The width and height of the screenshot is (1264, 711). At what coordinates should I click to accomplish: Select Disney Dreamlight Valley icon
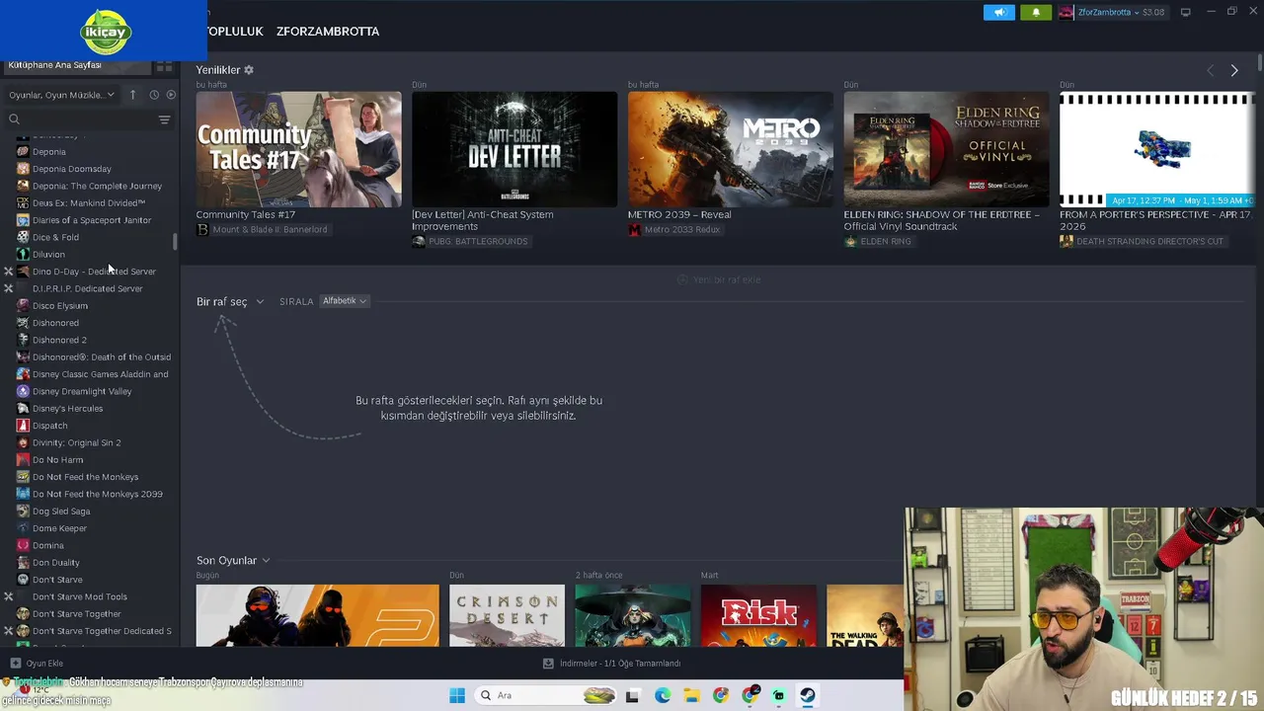(x=23, y=391)
